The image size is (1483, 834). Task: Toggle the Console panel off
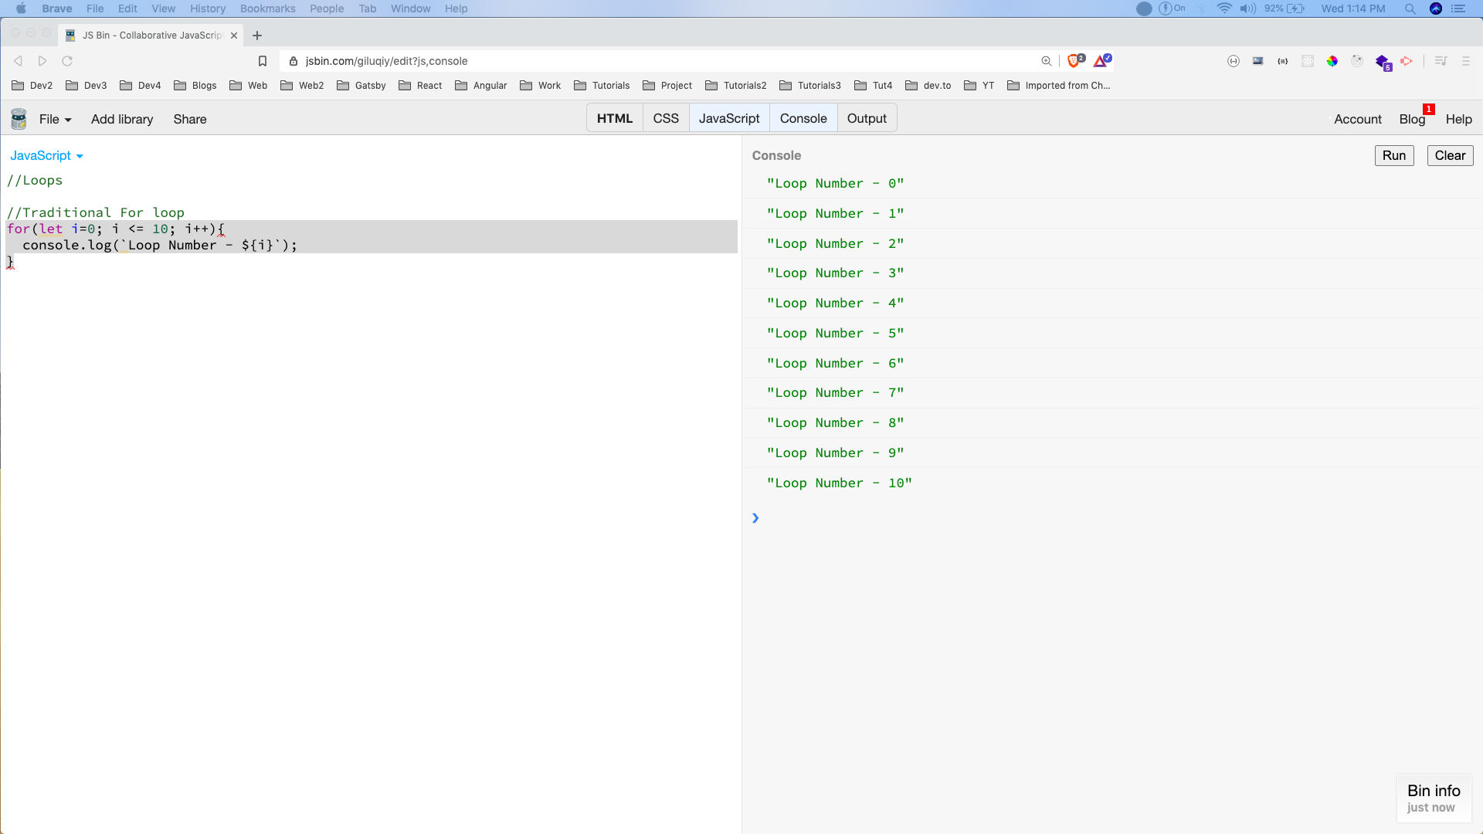point(803,118)
